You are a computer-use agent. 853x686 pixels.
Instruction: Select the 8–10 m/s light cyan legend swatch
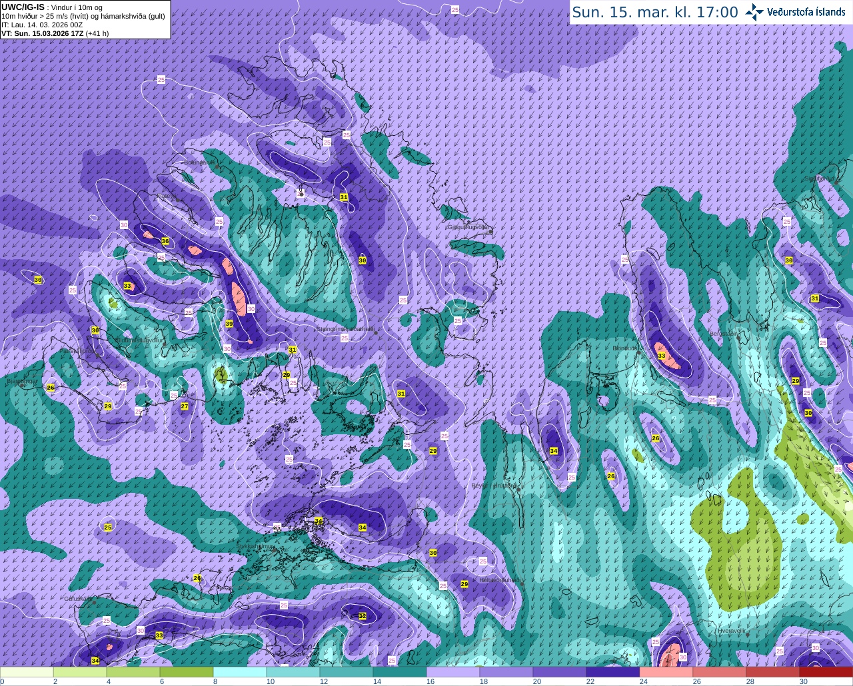pyautogui.click(x=241, y=672)
